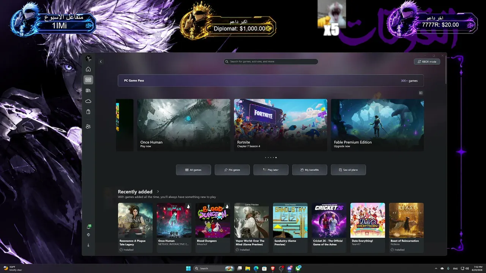
Task: Click See all plans
Action: pyautogui.click(x=348, y=170)
